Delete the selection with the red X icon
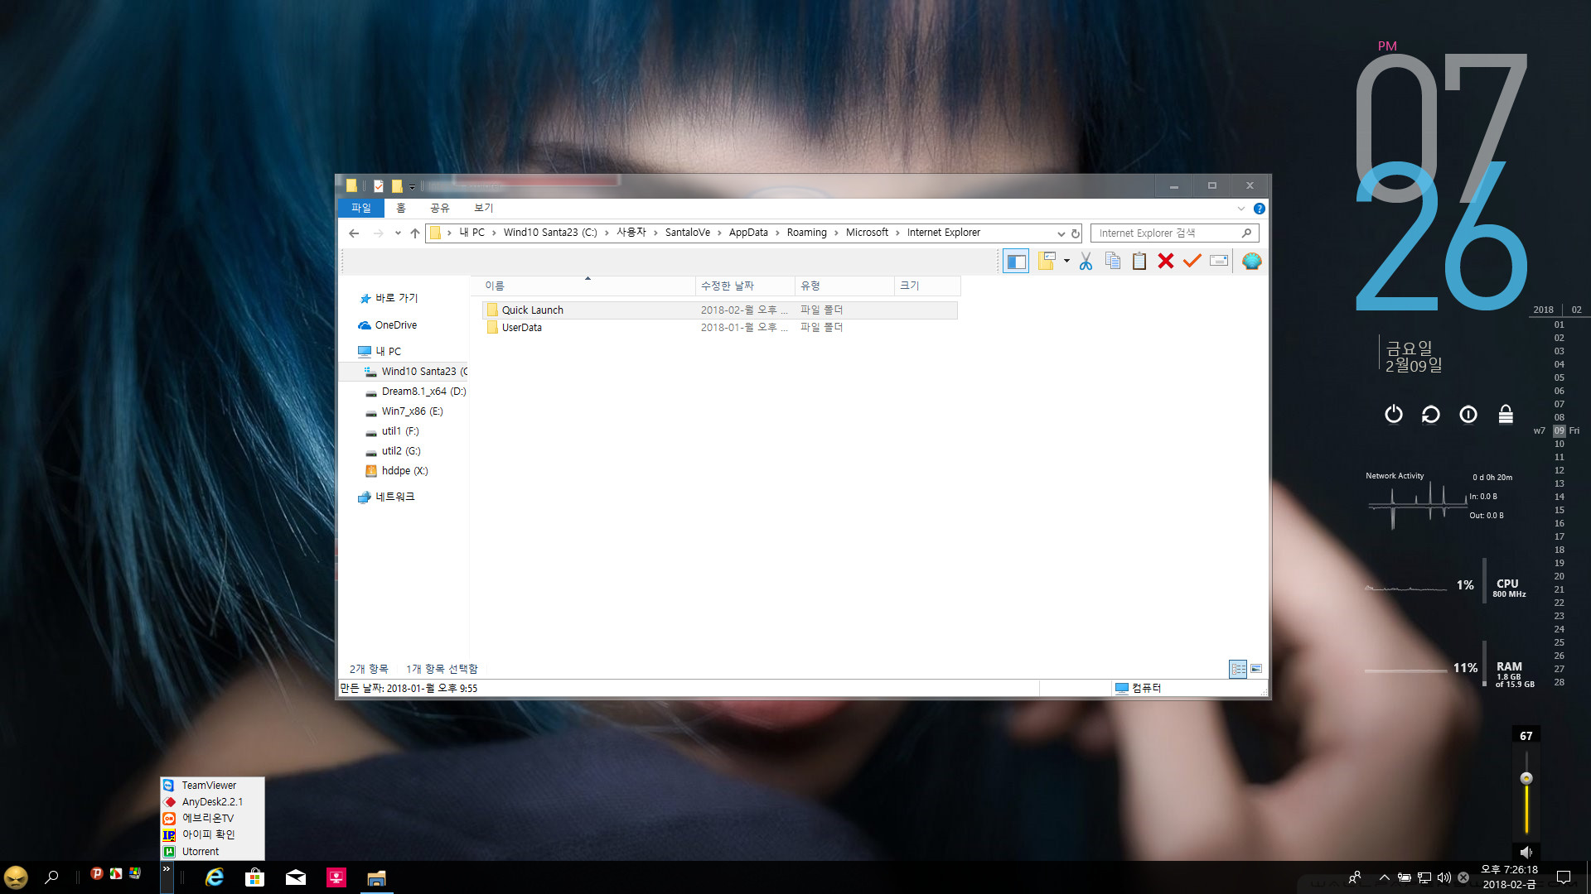 (x=1166, y=262)
